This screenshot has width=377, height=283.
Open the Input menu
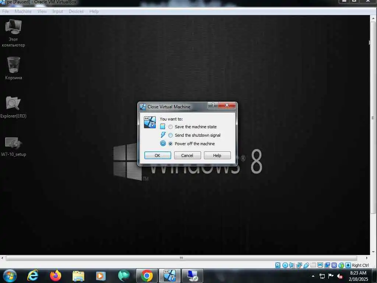coord(58,11)
